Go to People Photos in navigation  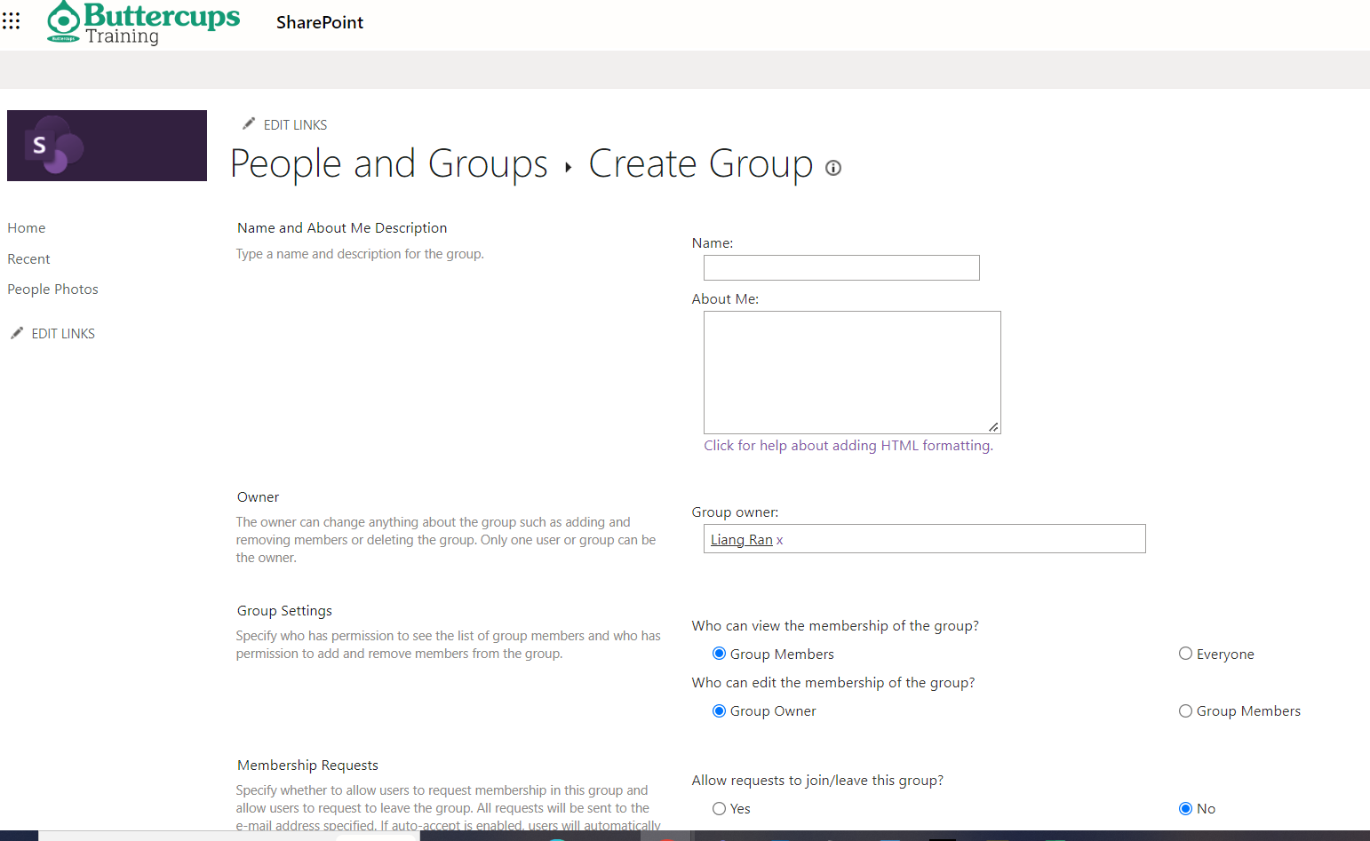tap(52, 290)
